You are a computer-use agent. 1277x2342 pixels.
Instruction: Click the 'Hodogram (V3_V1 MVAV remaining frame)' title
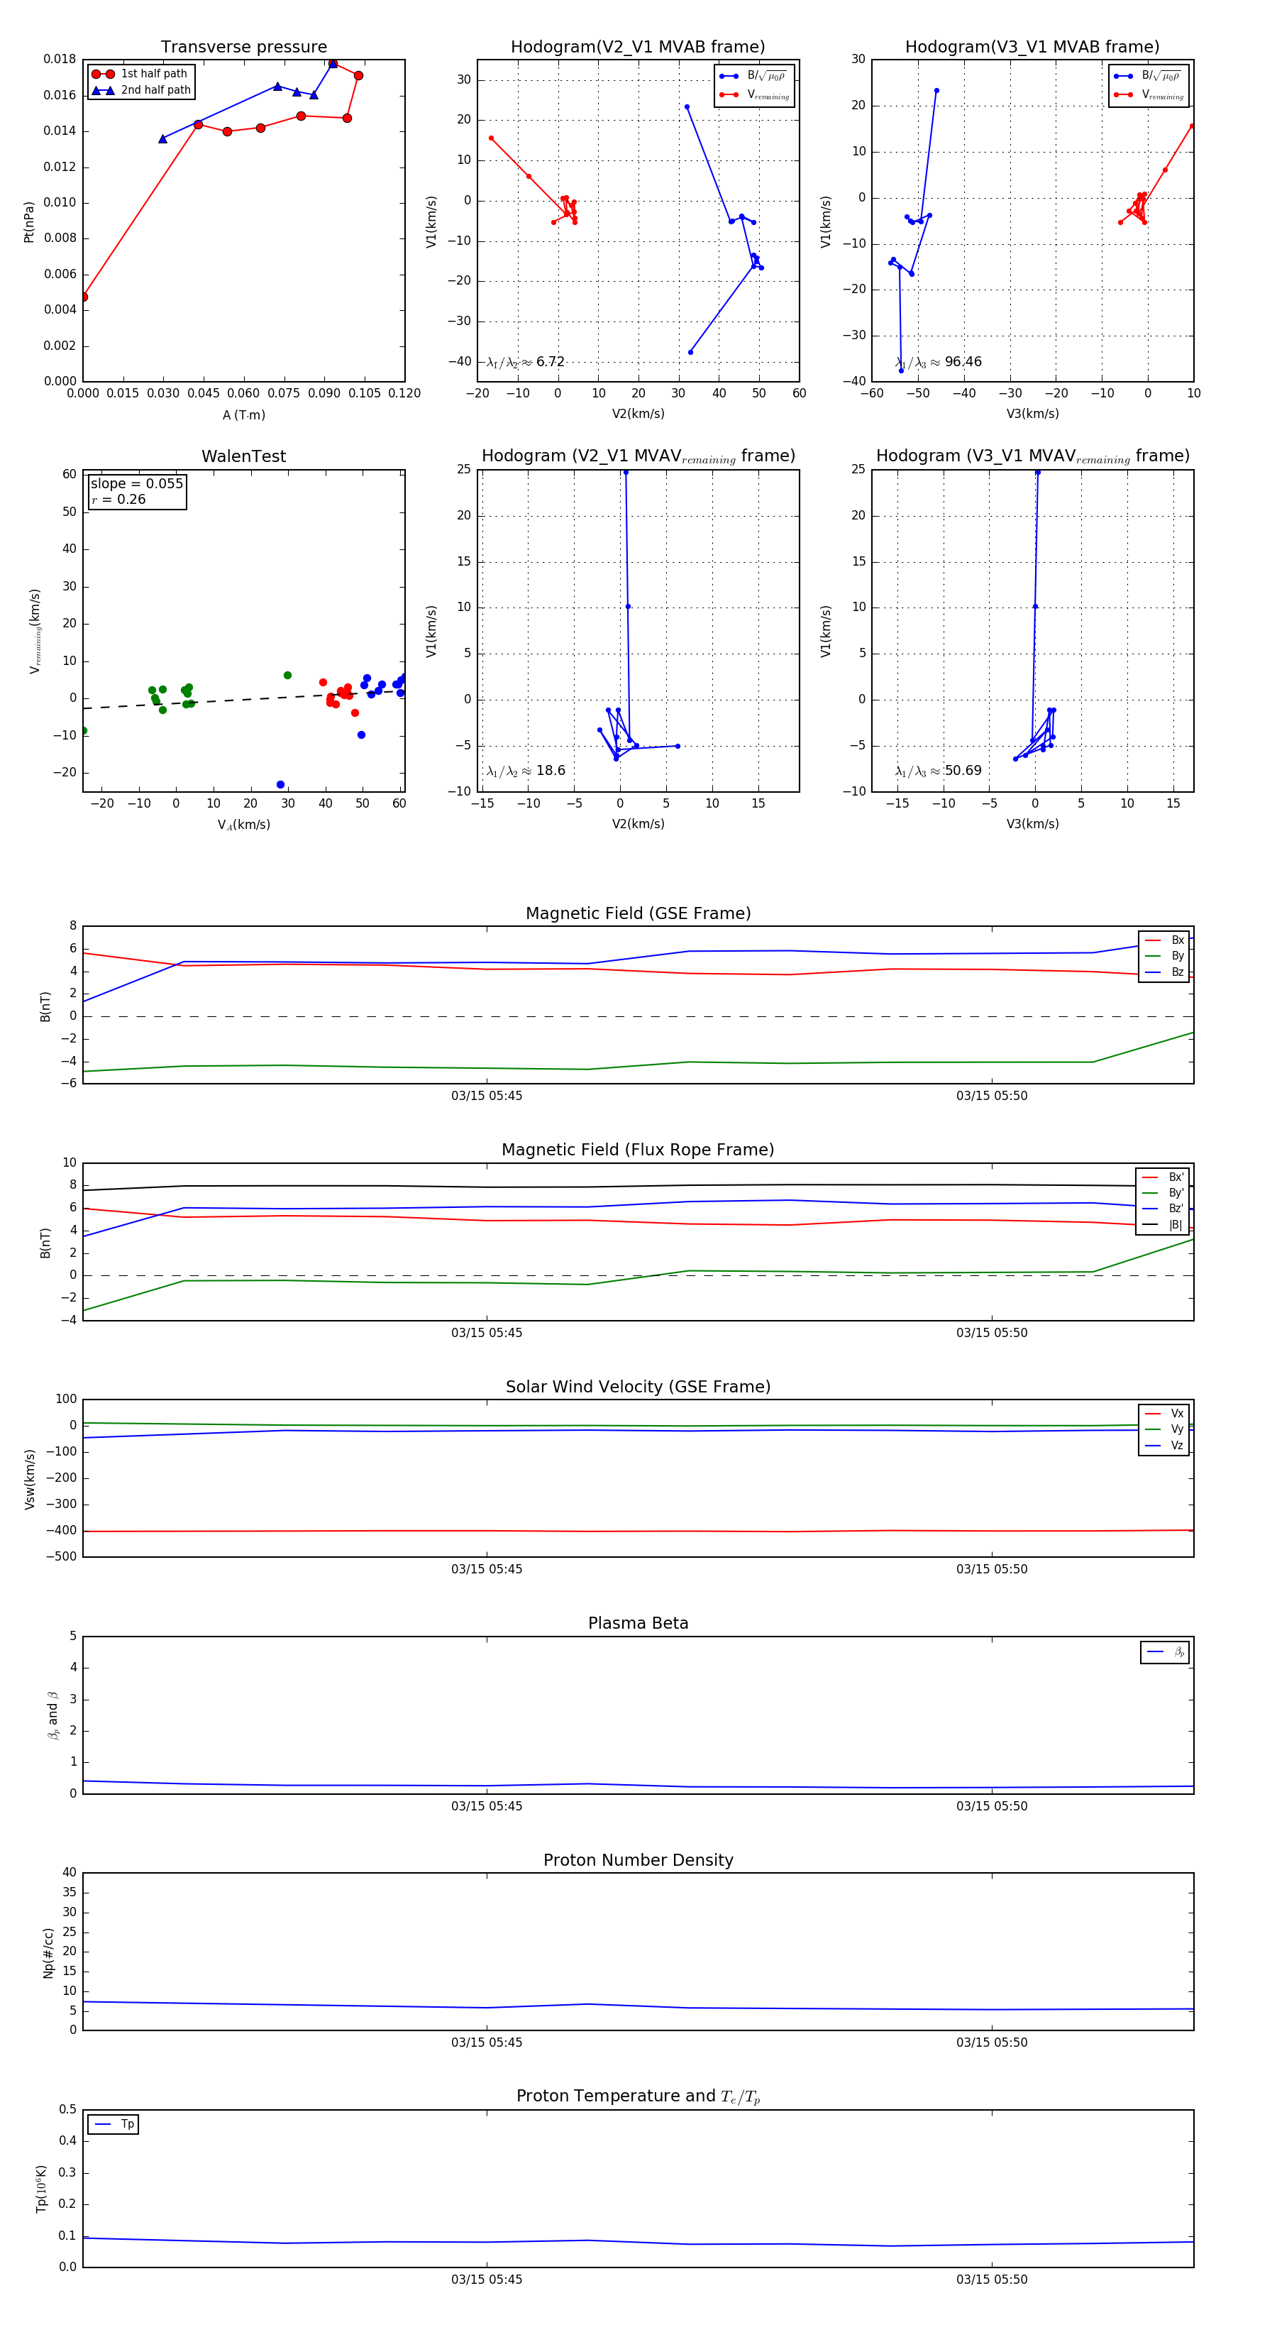(x=1032, y=456)
